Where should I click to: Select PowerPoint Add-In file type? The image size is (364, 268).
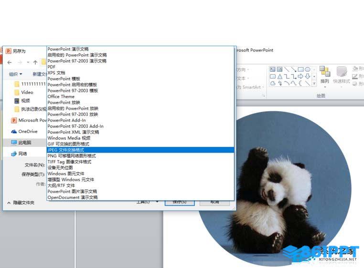pyautogui.click(x=140, y=120)
